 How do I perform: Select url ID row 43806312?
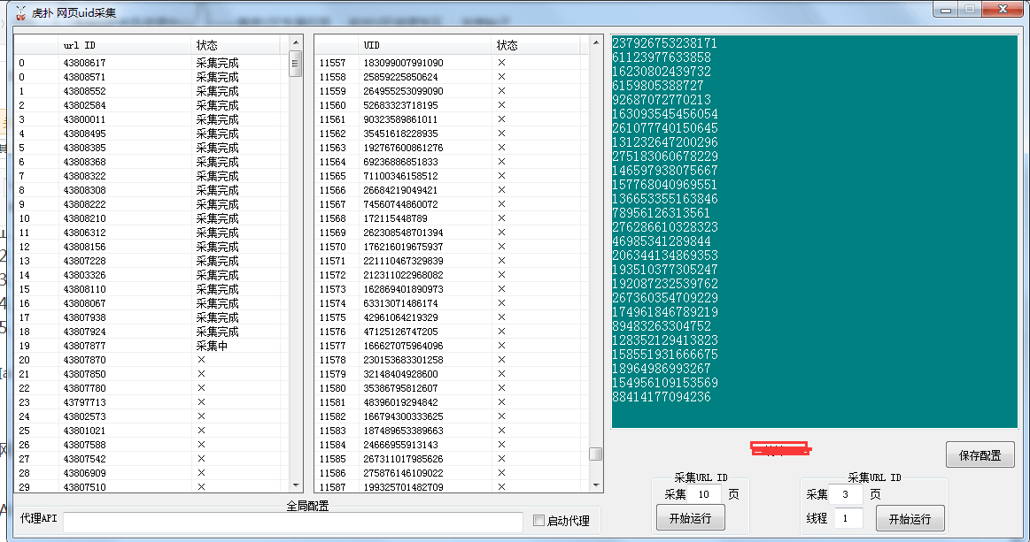pos(151,233)
